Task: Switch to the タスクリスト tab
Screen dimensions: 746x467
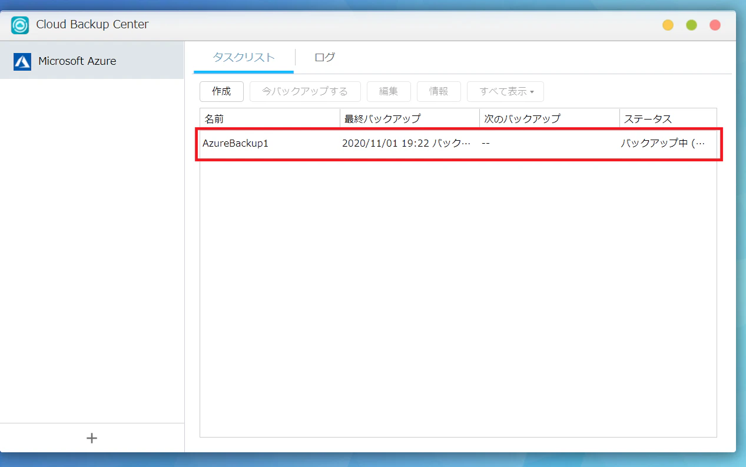Action: tap(244, 58)
